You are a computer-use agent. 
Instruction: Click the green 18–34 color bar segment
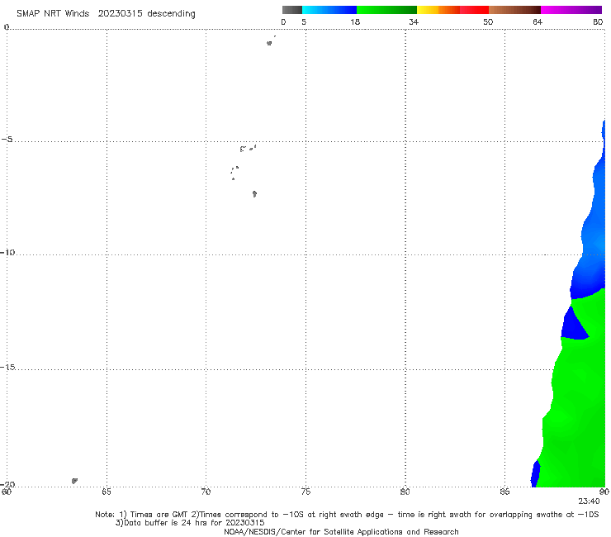point(386,10)
